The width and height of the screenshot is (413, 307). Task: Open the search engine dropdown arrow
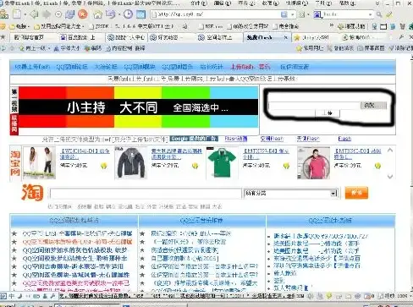(370, 14)
